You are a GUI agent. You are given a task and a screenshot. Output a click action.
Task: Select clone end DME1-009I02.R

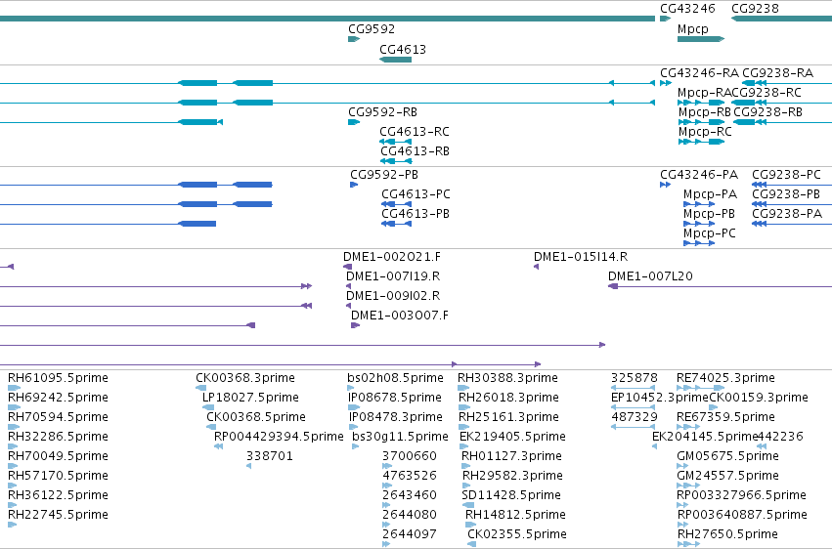(x=348, y=307)
